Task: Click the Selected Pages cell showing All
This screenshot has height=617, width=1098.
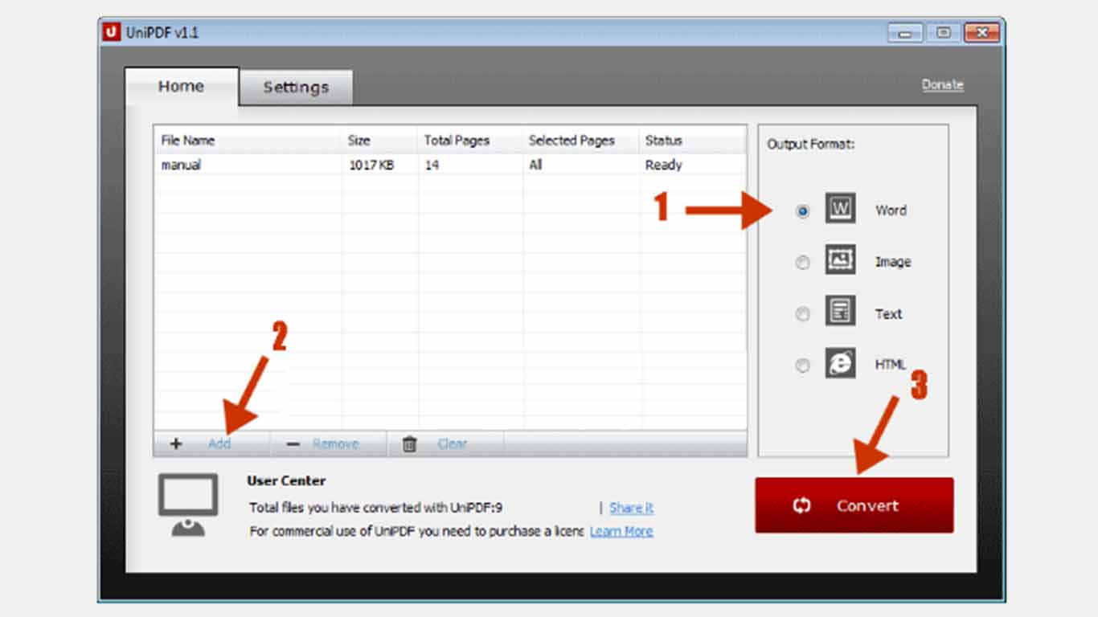Action: coord(535,165)
